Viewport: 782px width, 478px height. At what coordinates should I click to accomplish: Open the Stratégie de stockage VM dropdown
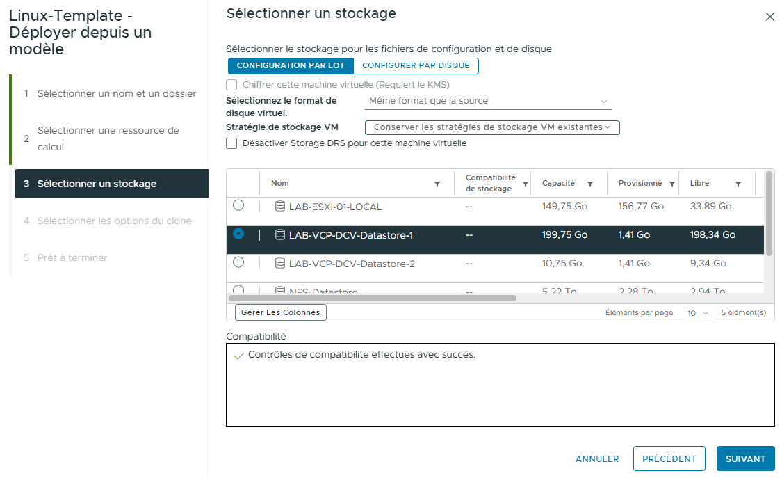pos(491,127)
